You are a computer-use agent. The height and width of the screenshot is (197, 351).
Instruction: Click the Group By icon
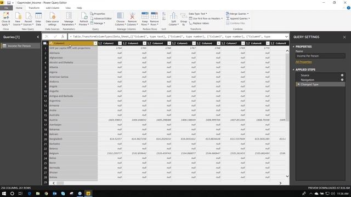tap(184, 16)
